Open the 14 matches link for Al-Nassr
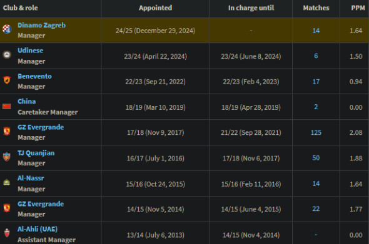 point(316,183)
